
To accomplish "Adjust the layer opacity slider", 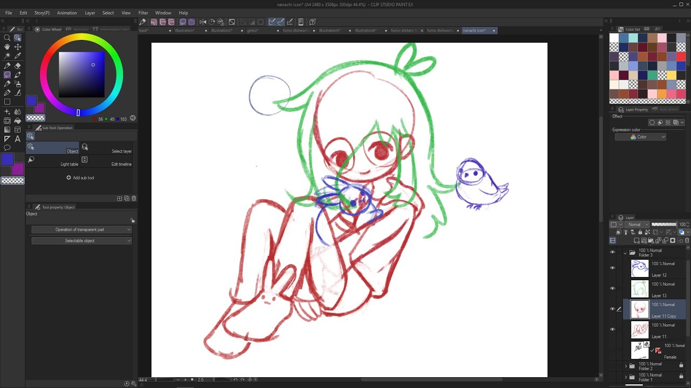I will tap(664, 224).
